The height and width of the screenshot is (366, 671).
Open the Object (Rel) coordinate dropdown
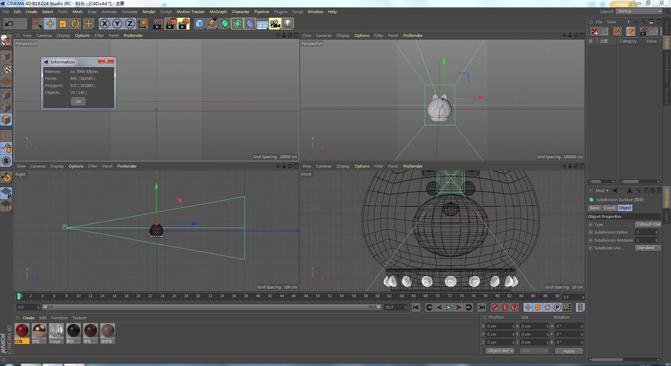click(x=500, y=351)
